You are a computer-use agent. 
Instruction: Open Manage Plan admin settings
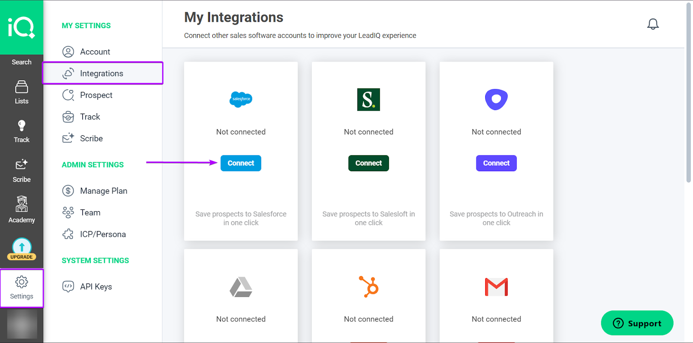coord(103,191)
